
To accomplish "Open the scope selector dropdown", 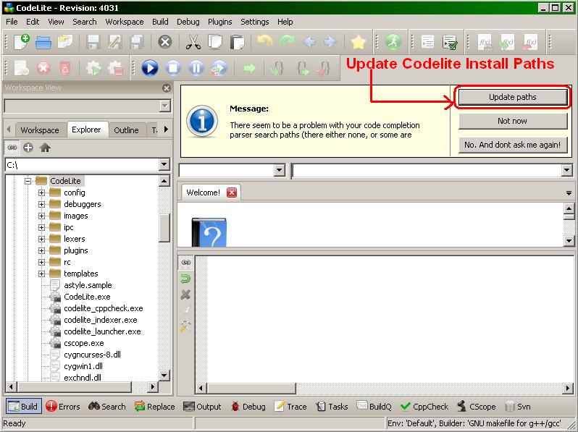I will (280, 170).
